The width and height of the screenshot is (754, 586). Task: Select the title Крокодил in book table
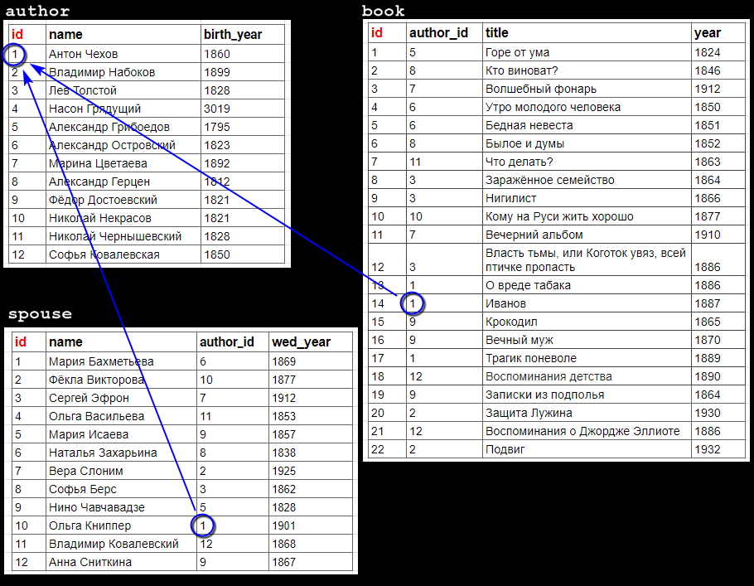coord(511,322)
